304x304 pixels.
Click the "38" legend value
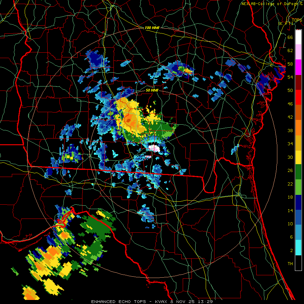click(x=290, y=130)
